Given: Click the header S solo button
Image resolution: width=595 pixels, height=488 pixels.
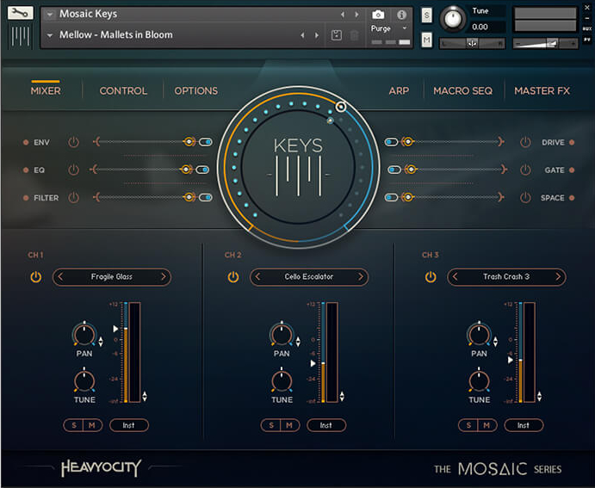Looking at the screenshot, I should pyautogui.click(x=426, y=15).
